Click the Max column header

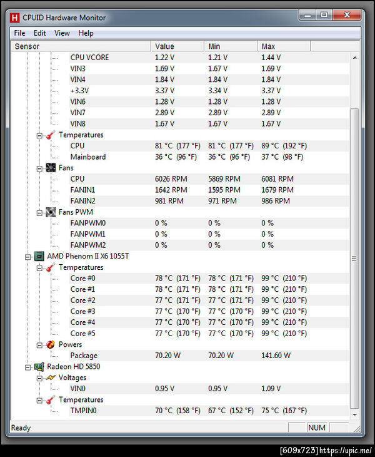tap(284, 46)
